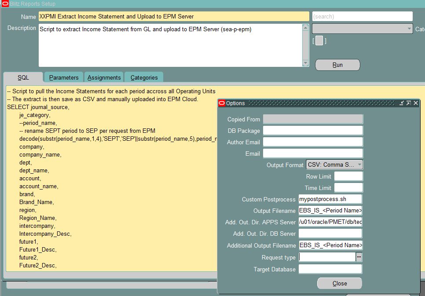Click the Copied From field
Screen dimensions: 425x296
click(x=313, y=119)
